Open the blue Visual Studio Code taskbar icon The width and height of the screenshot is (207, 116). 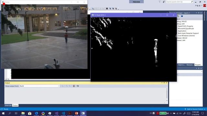(63, 113)
